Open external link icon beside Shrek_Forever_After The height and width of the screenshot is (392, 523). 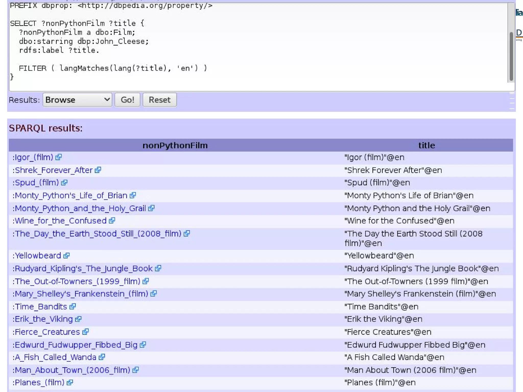(x=98, y=170)
